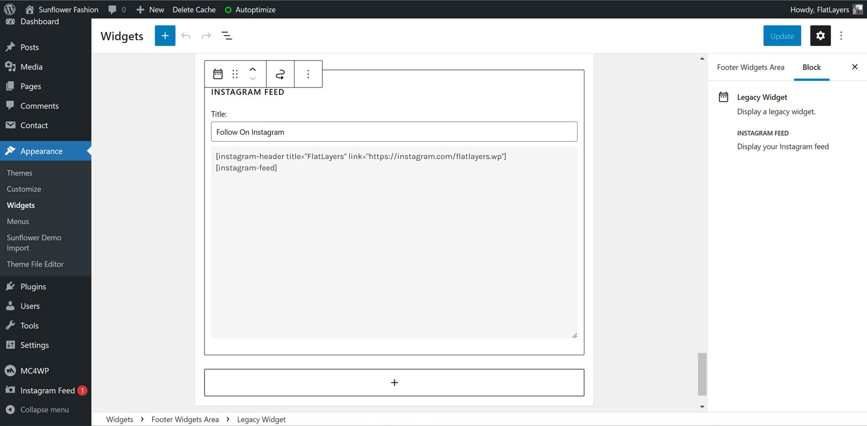Image resolution: width=867 pixels, height=426 pixels.
Task: Grab the block drag handle dots
Action: point(235,74)
